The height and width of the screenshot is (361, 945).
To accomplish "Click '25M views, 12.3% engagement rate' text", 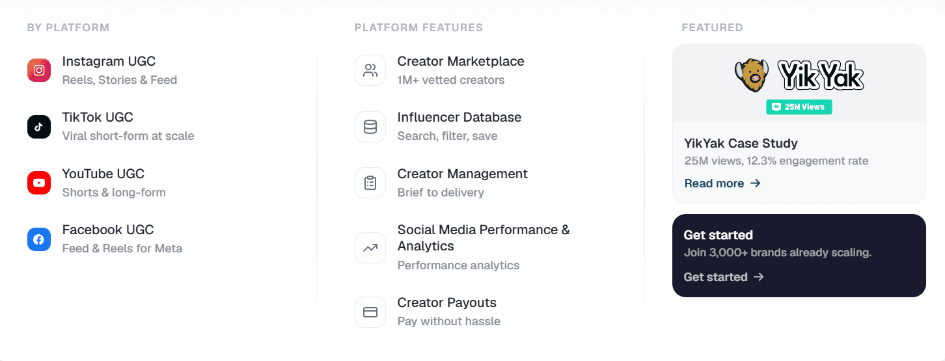I will 776,161.
